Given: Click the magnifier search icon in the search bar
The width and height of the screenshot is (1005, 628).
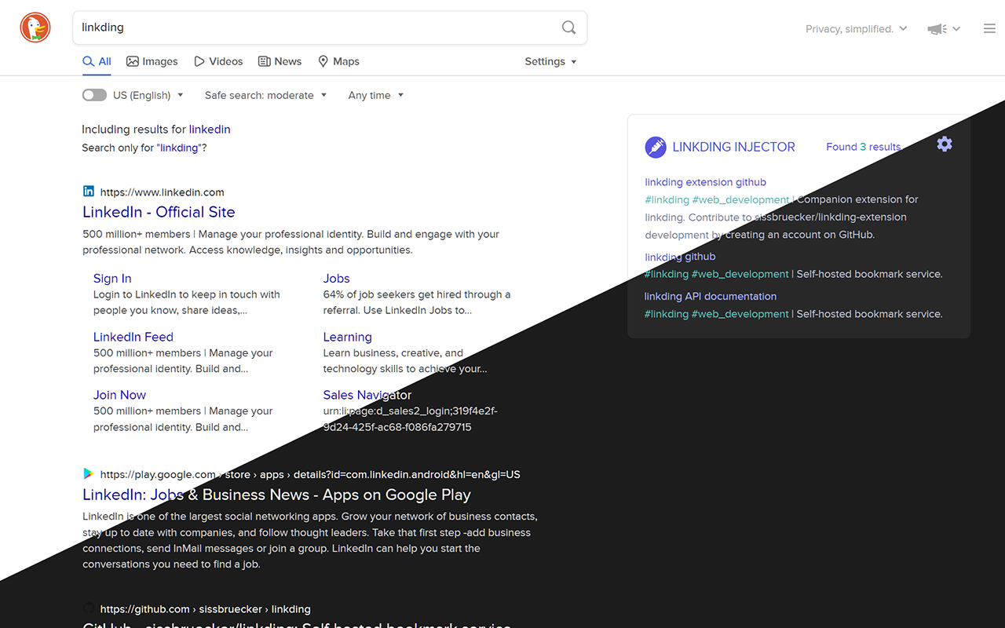Looking at the screenshot, I should [568, 27].
